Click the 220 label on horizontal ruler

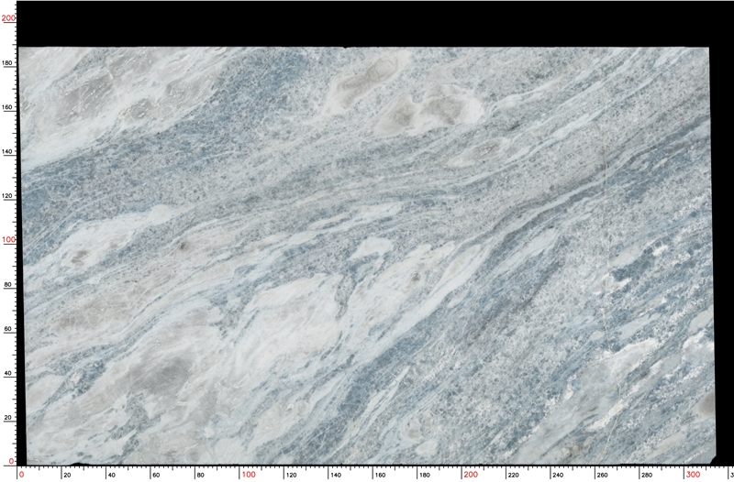513,475
